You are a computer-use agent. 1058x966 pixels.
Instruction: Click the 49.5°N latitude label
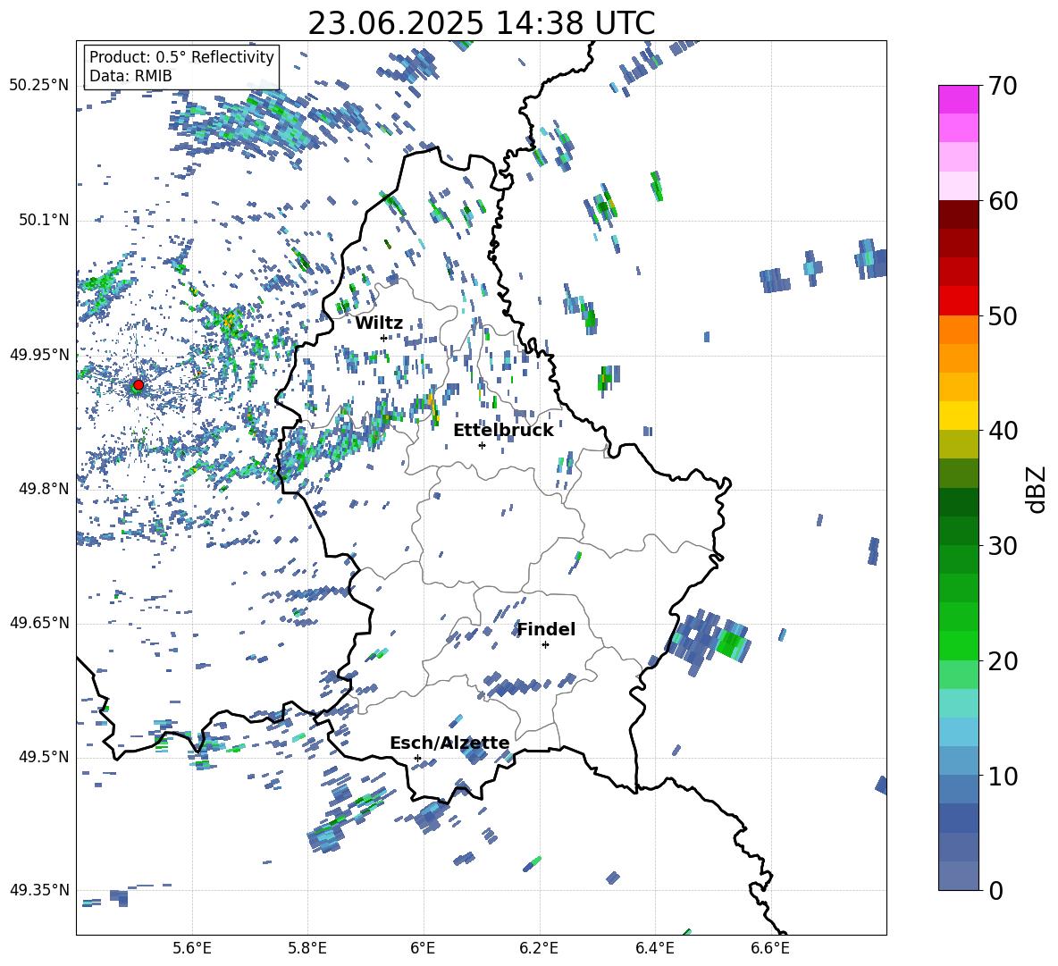click(43, 757)
